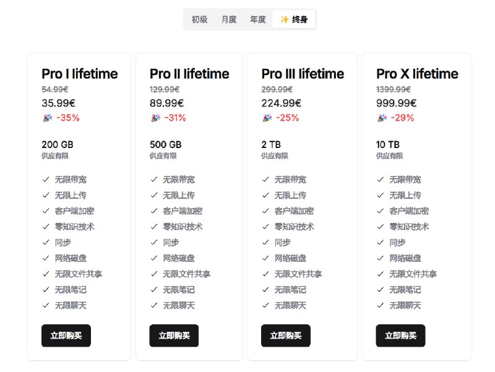Screen dimensions: 495x372
Task: Click the Pro III lifetime plan title
Action: (x=302, y=74)
